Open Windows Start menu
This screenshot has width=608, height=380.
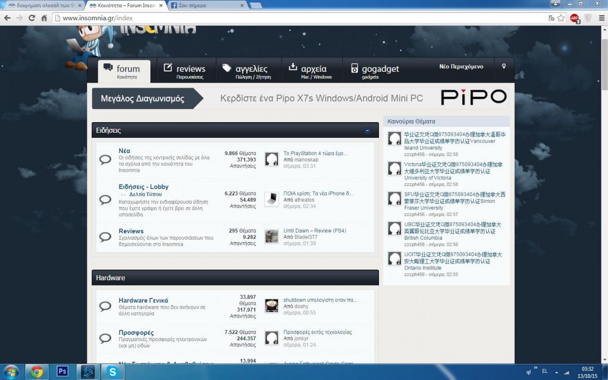(11, 372)
